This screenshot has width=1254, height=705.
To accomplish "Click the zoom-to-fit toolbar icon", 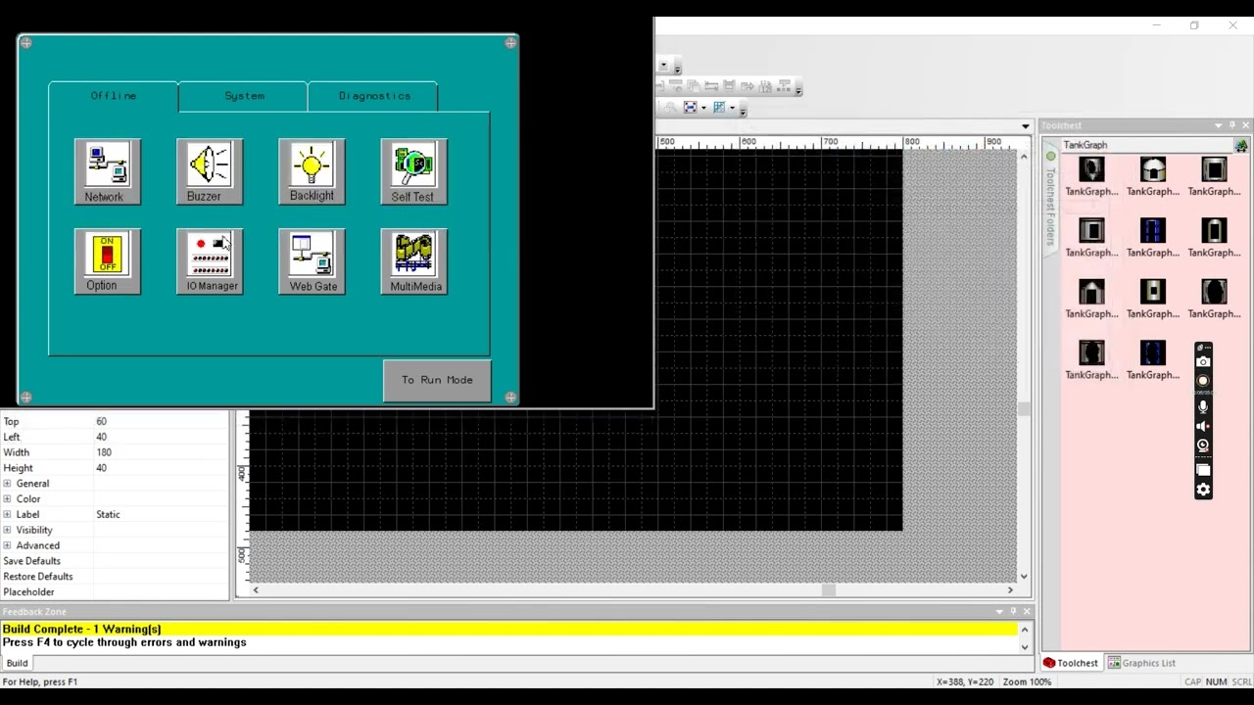I will [x=690, y=108].
